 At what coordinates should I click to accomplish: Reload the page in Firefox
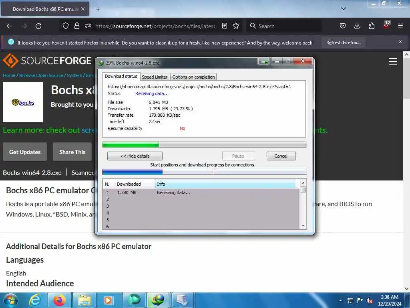[x=38, y=26]
